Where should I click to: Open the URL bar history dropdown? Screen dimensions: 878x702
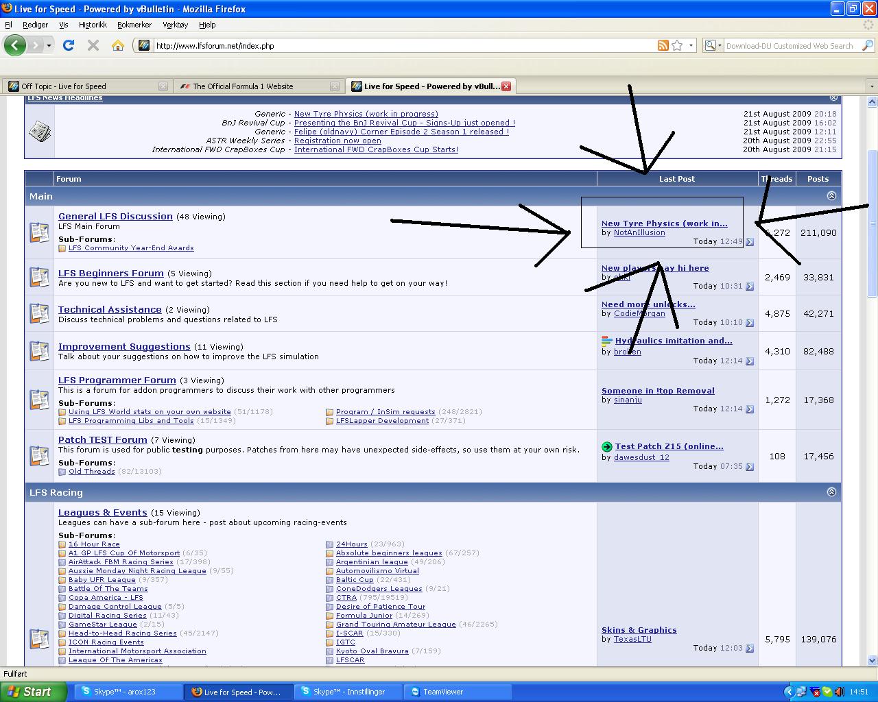691,46
